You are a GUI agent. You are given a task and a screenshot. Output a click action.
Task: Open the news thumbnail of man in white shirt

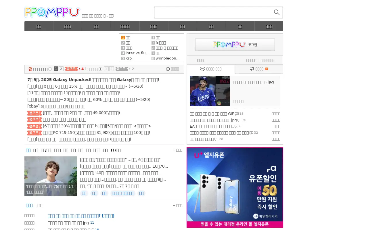[51, 176]
